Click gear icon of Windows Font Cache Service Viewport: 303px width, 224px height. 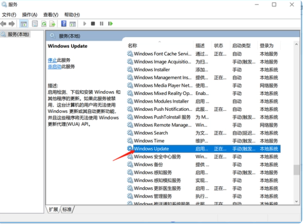click(130, 54)
